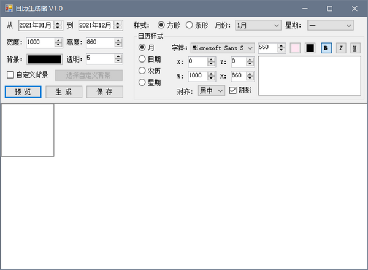The height and width of the screenshot is (270, 368).
Task: Toggle the Italic font style button
Action: (340, 48)
